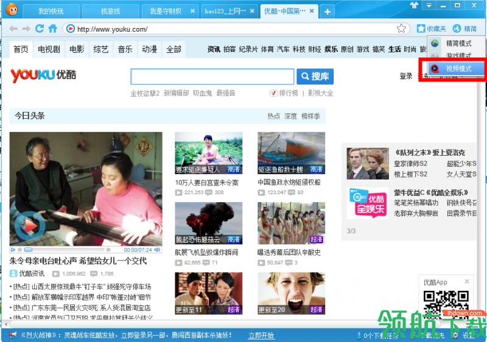
Task: Open thumbnail 要求驱逐嫌疑人
Action: [x=209, y=153]
